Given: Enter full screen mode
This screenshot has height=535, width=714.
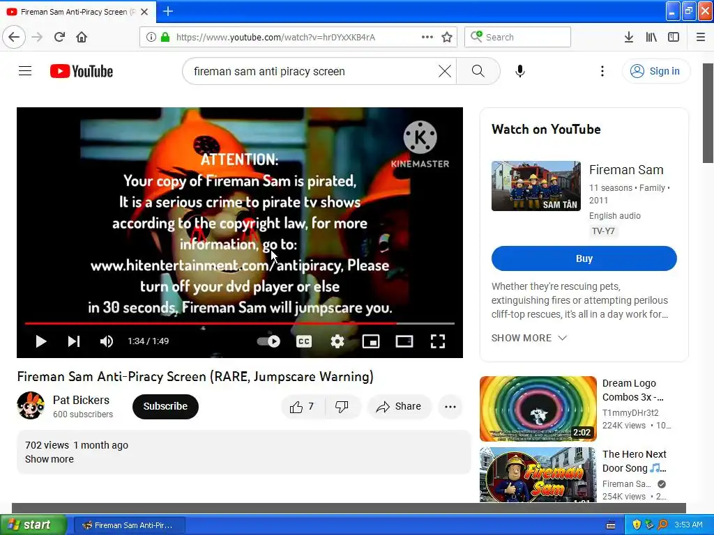Looking at the screenshot, I should 438,341.
